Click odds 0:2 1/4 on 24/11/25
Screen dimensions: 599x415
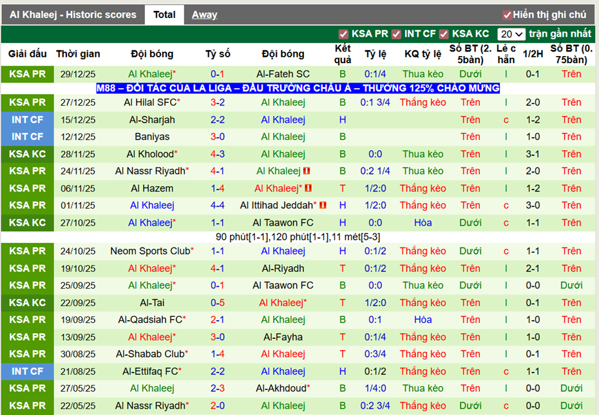point(375,171)
